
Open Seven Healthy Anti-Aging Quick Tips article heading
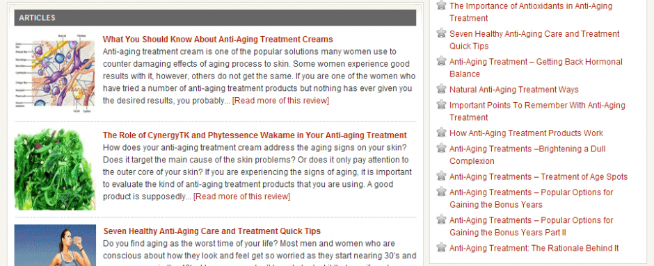[x=212, y=231]
